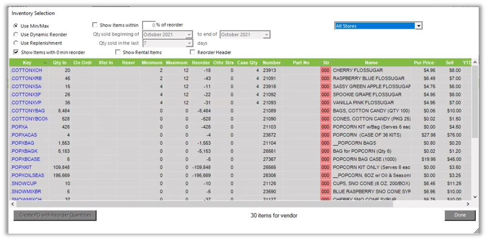The width and height of the screenshot is (487, 240).
Task: Open the .COTTONXCH item key link
Action: [x=26, y=71]
